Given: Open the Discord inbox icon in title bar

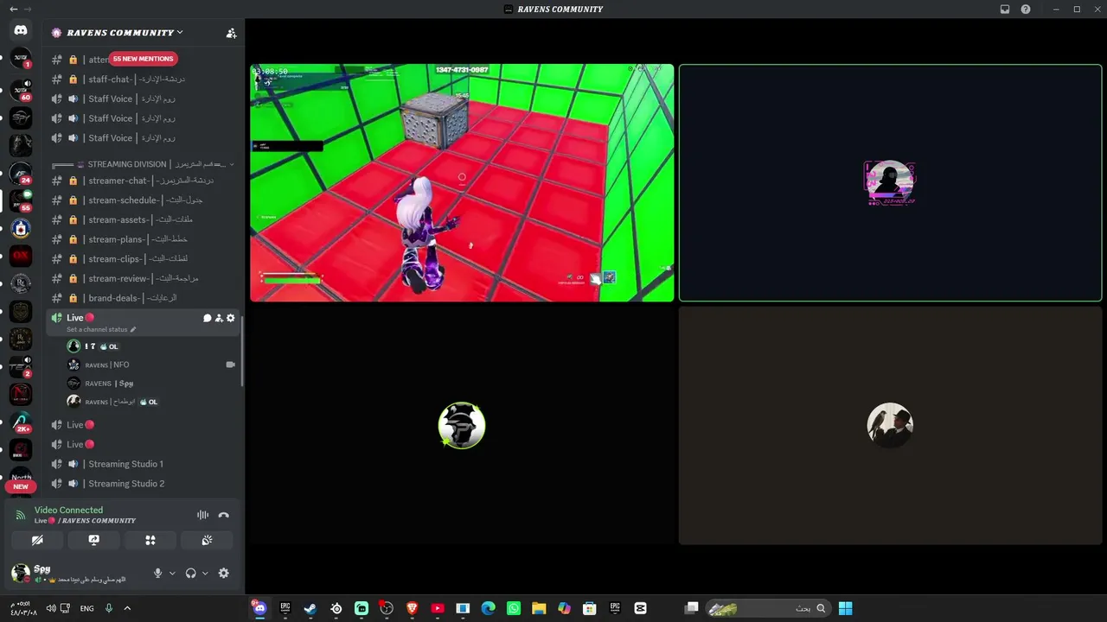Looking at the screenshot, I should pyautogui.click(x=1005, y=10).
